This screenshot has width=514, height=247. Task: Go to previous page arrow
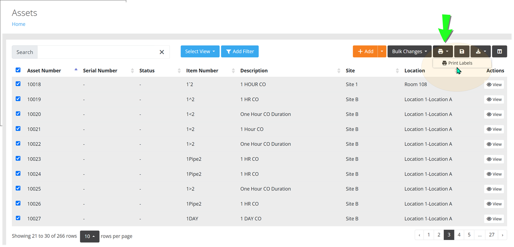click(x=419, y=235)
